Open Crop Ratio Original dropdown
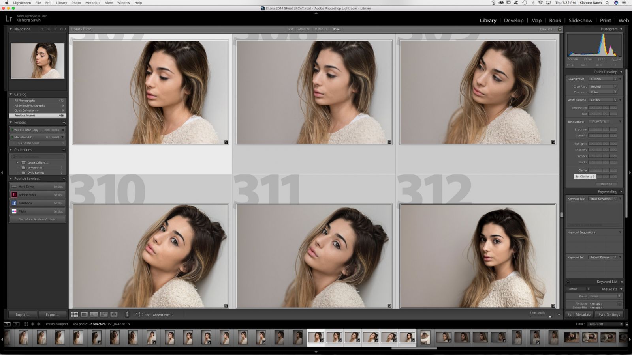Screen dimensions: 632x355 pyautogui.click(x=603, y=86)
